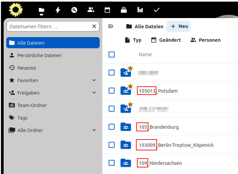Go to Neueste in sidebar
238x174 pixels.
[x=27, y=68]
